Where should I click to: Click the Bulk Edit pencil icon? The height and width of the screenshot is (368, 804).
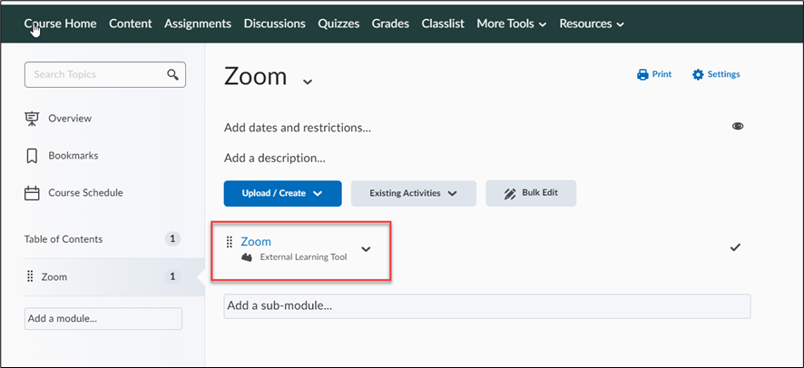coord(510,193)
